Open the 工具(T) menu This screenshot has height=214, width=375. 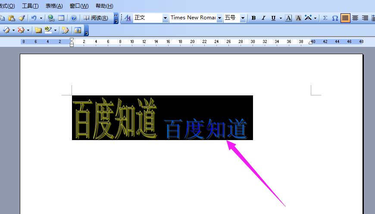point(30,6)
